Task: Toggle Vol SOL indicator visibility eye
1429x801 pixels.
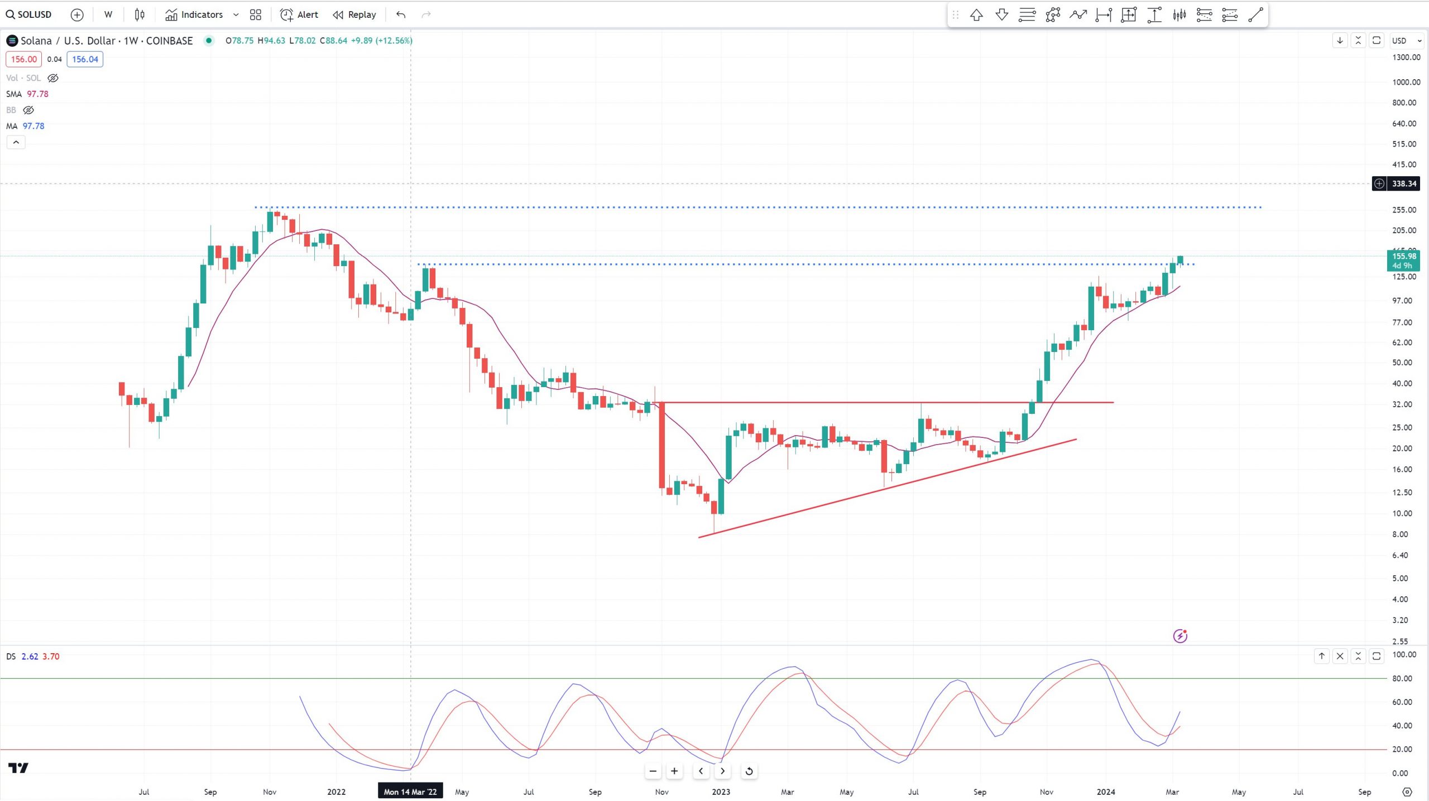Action: click(x=53, y=78)
